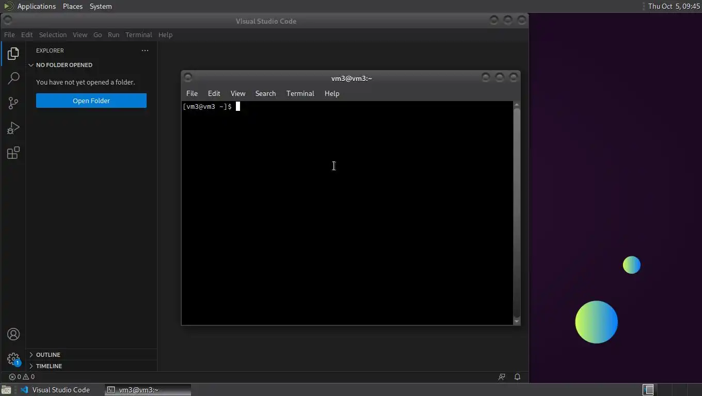Click the Visual Studio Code window title bar

click(x=265, y=21)
